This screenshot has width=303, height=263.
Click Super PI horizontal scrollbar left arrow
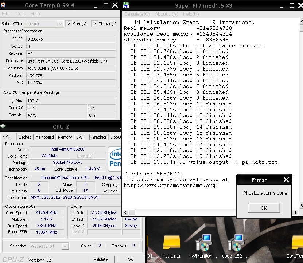(x=125, y=212)
